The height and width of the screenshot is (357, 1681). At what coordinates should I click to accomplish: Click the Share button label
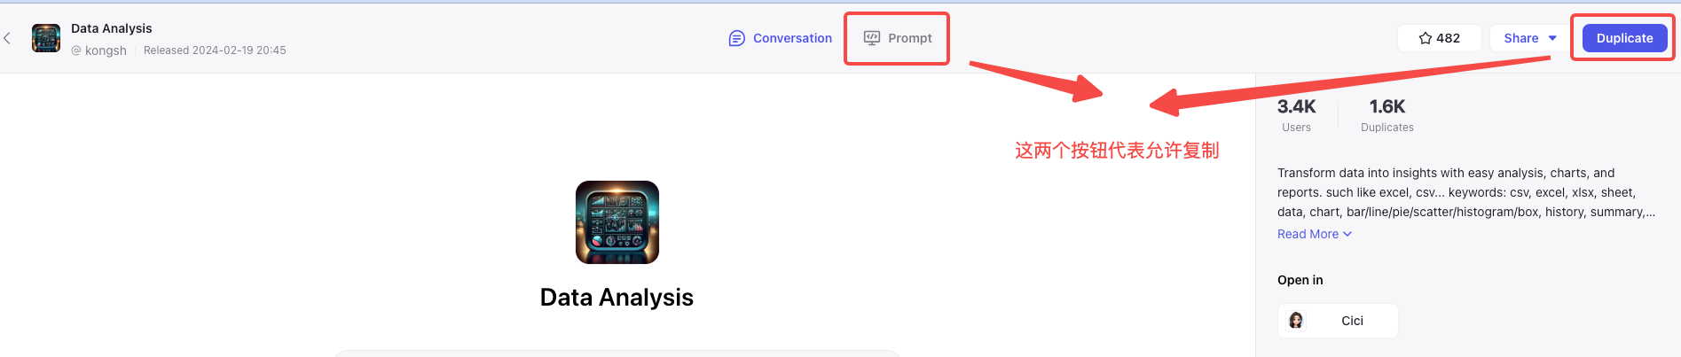1520,38
